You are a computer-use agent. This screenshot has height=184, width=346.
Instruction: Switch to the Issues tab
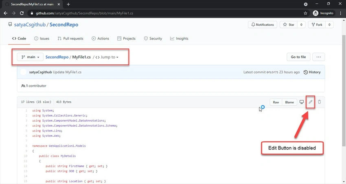pos(42,38)
